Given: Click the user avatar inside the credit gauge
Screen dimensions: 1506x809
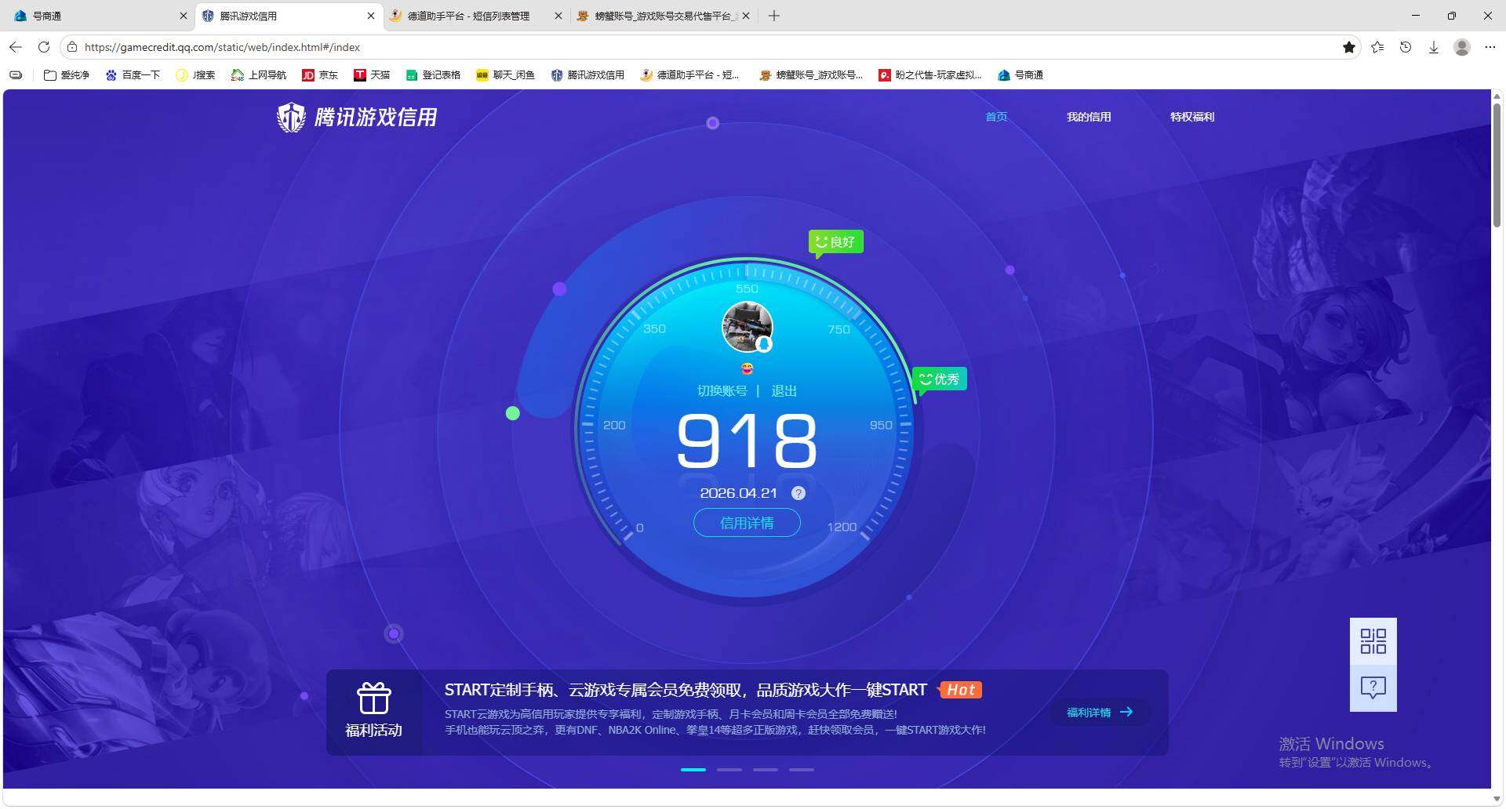Looking at the screenshot, I should 747,327.
